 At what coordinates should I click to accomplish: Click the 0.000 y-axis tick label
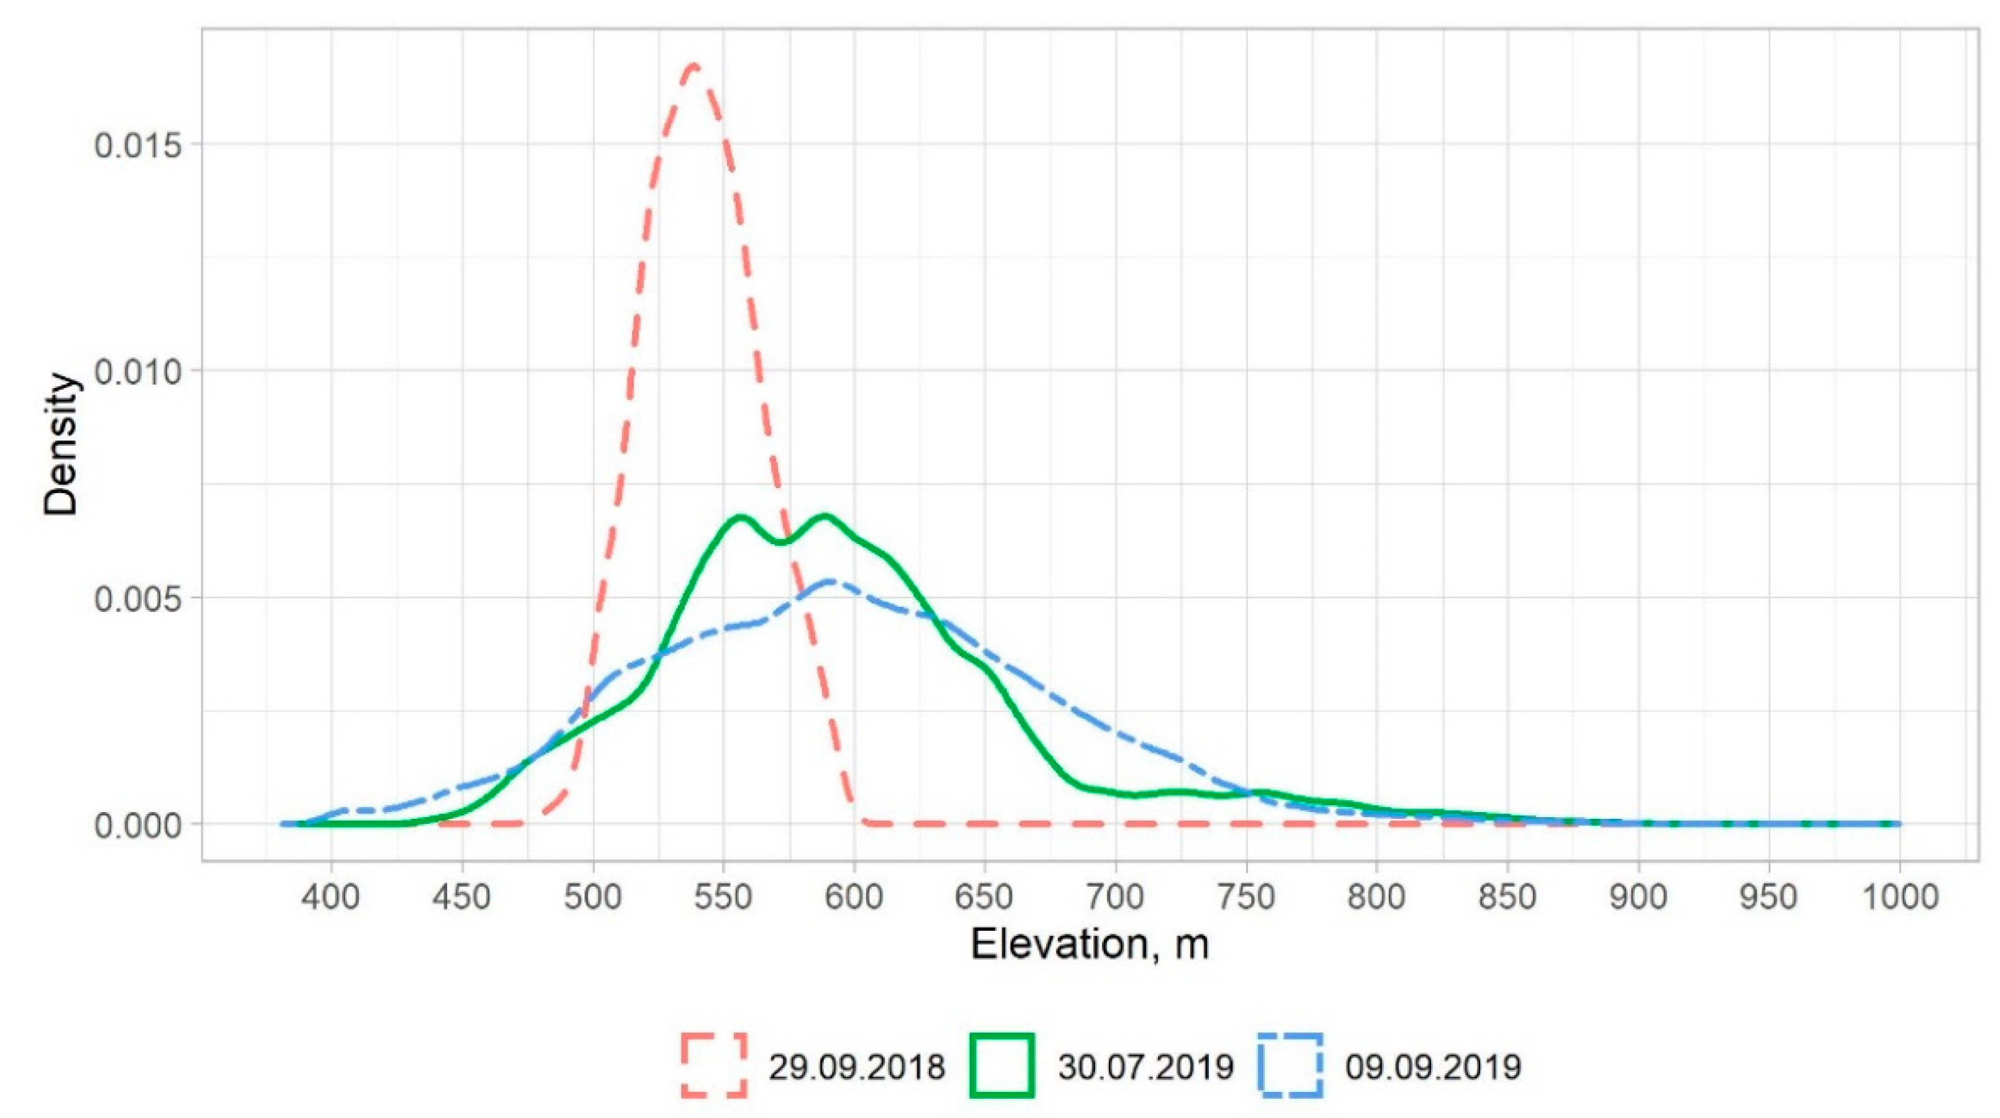tap(137, 826)
